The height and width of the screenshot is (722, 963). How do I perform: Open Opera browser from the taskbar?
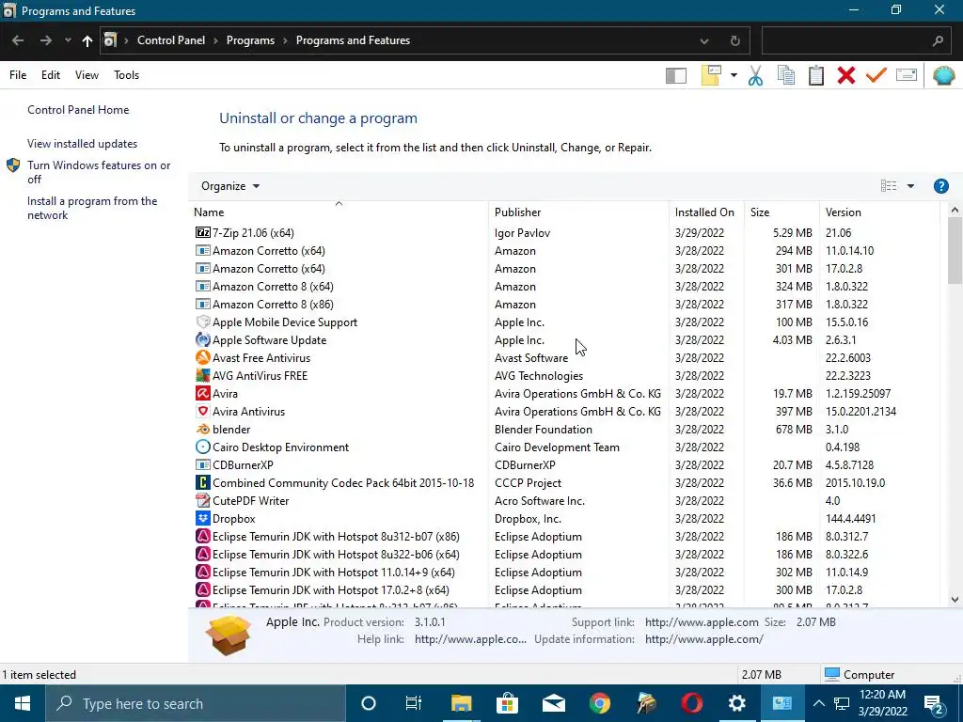(x=691, y=703)
